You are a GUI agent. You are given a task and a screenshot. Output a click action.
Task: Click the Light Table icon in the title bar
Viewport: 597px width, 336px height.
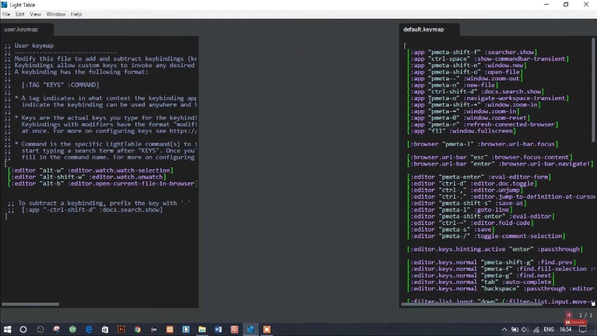(4, 4)
